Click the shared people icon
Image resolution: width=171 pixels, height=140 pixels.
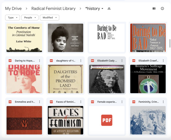coord(109,9)
